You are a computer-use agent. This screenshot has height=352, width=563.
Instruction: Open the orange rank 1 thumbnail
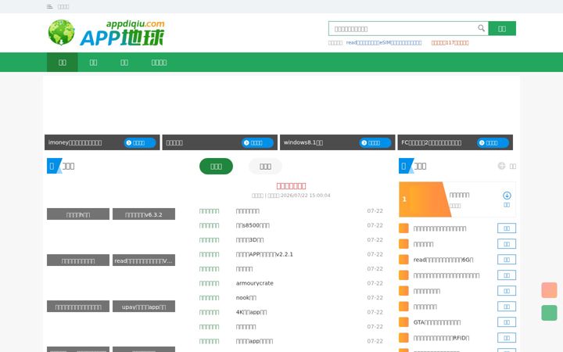(x=425, y=199)
